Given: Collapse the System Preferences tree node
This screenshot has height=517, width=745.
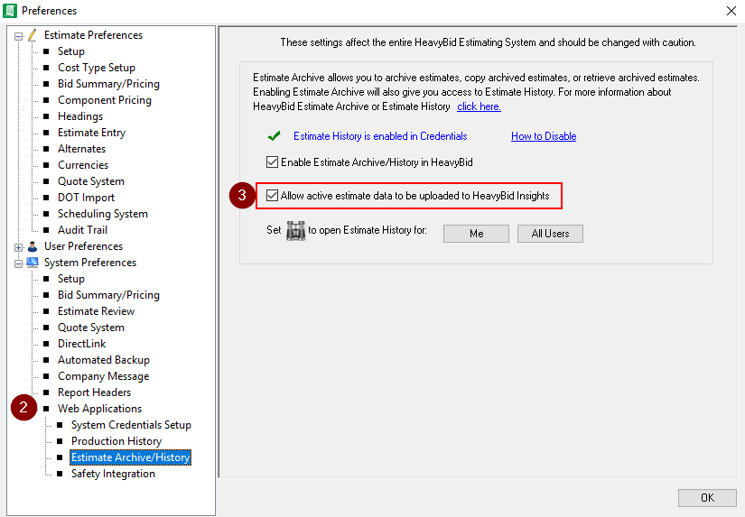Looking at the screenshot, I should click(19, 263).
